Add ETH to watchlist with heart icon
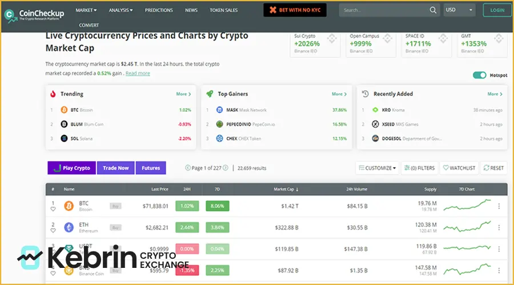This screenshot has width=514, height=285. click(x=53, y=231)
